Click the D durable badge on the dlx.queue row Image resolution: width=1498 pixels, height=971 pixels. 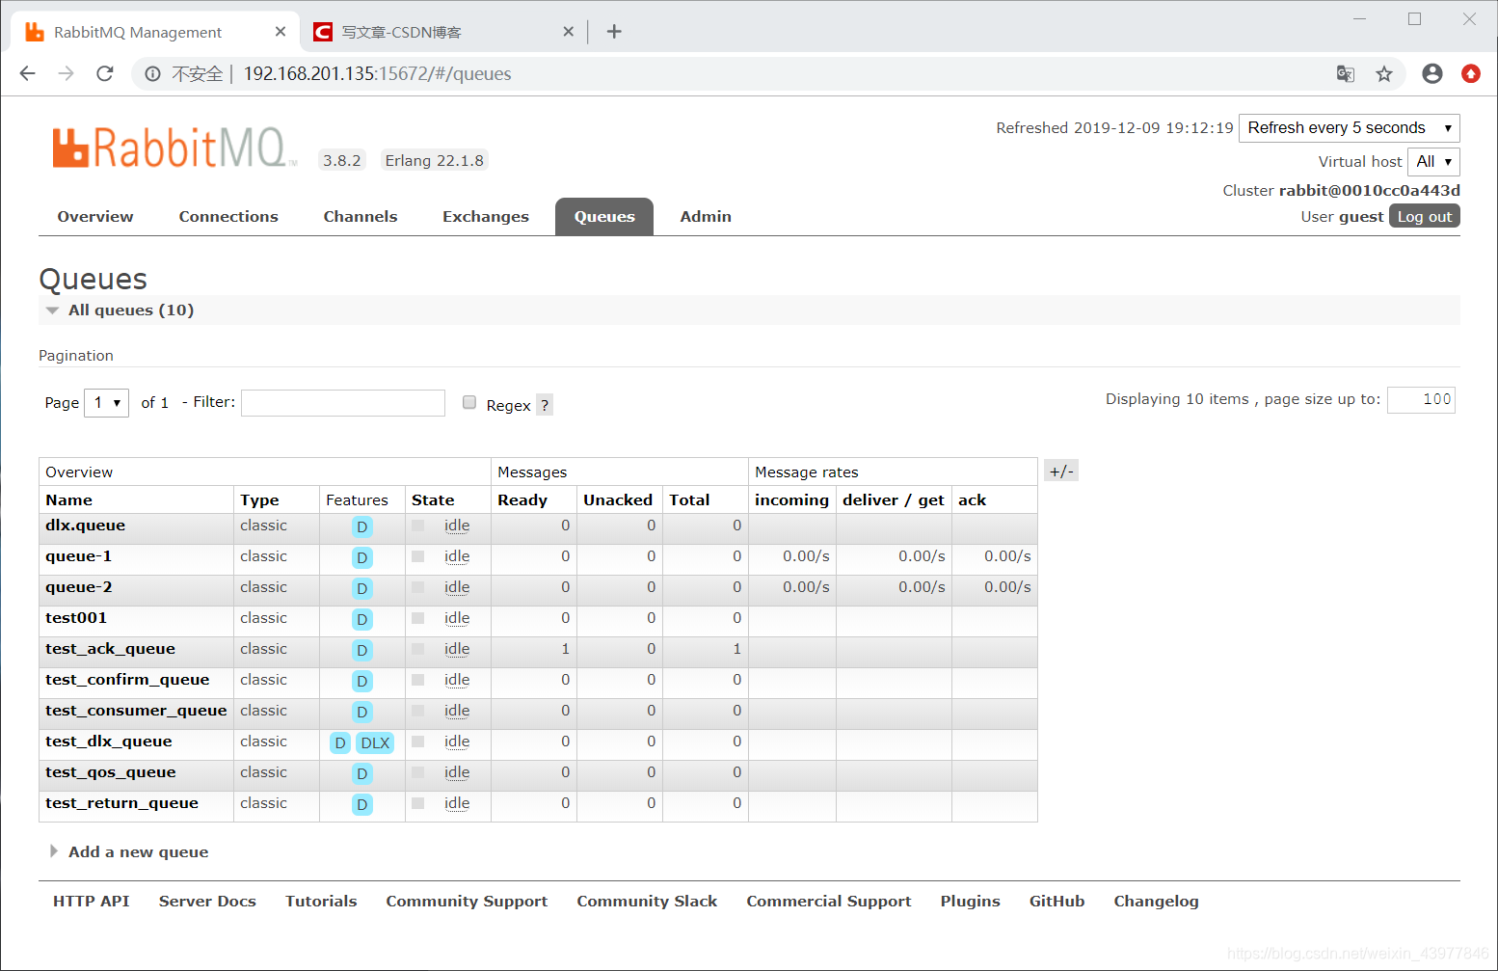coord(361,526)
